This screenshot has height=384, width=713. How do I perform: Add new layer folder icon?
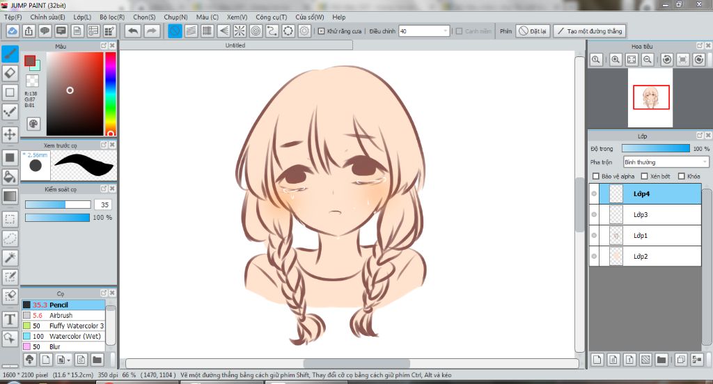[x=661, y=360]
